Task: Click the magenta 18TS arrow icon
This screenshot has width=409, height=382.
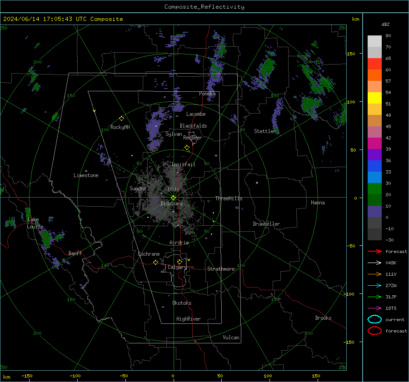Action: (374, 308)
